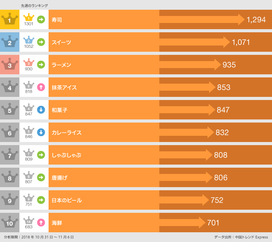Click the ラーメン label

click(x=61, y=65)
